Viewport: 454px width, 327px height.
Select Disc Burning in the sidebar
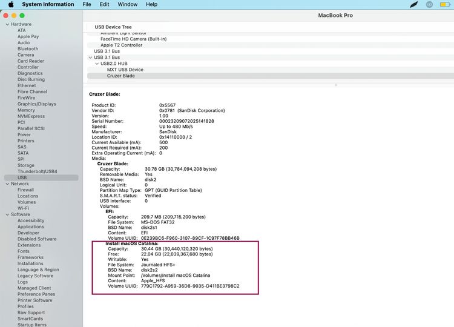(x=31, y=79)
